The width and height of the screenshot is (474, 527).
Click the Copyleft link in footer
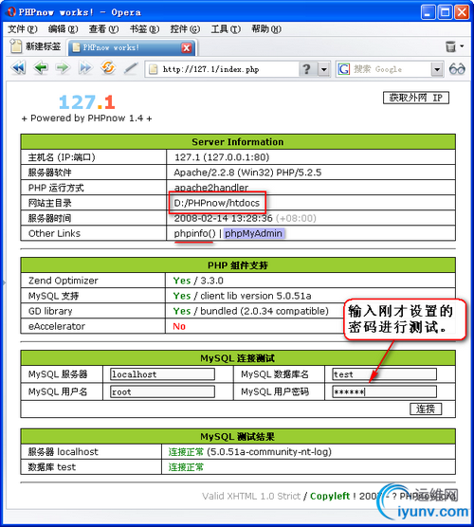330,496
